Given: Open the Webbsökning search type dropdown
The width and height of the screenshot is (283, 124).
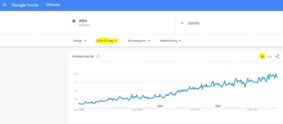Looking at the screenshot, I should tap(170, 41).
